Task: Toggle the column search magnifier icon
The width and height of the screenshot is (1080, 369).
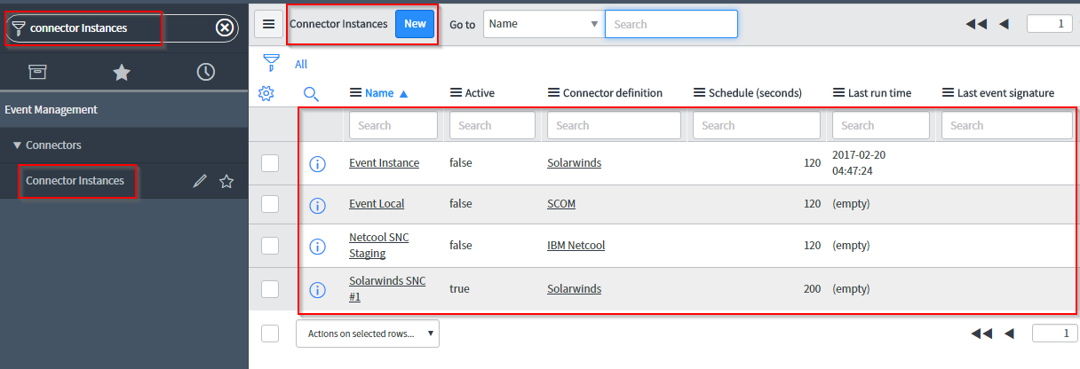Action: click(311, 93)
